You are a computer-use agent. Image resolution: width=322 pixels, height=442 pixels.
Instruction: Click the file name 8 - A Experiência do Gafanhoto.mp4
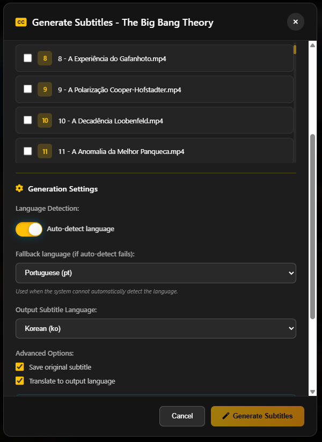[x=112, y=58]
